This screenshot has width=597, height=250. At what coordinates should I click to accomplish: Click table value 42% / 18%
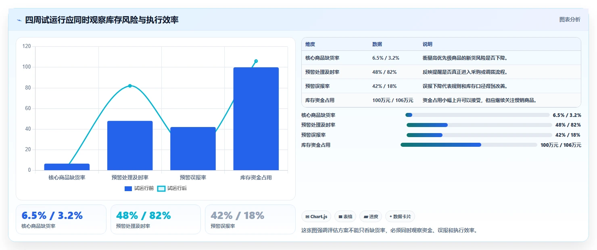click(384, 86)
